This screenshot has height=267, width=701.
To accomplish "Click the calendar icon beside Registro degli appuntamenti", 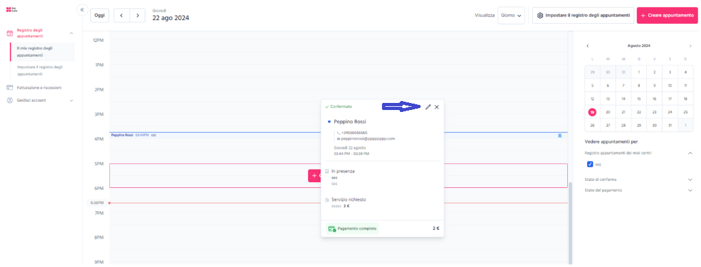I will click(10, 33).
